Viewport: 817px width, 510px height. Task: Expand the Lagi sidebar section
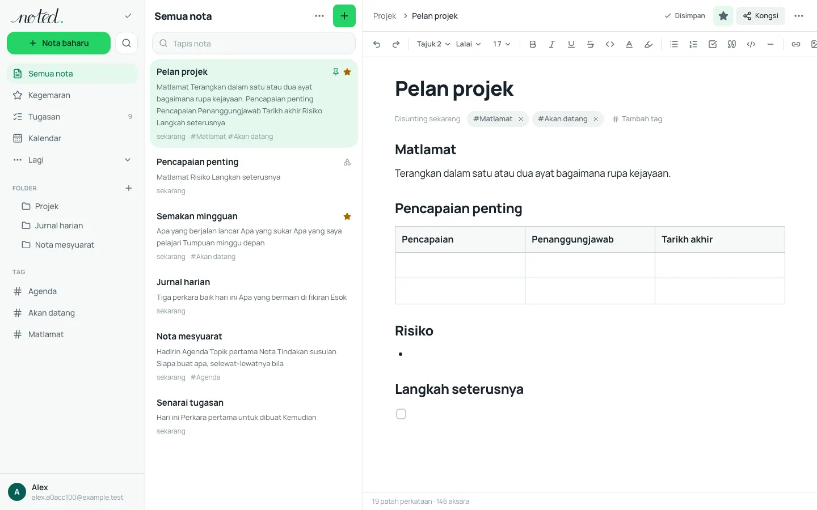[x=73, y=160]
